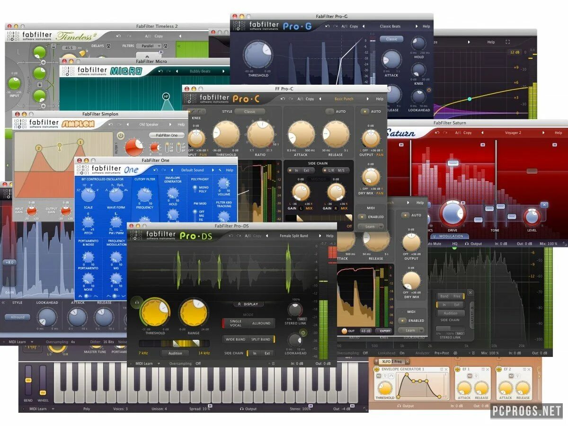Screen dimensions: 568x426
Task: Open Help menu in FabFilter One
Action: [230, 170]
